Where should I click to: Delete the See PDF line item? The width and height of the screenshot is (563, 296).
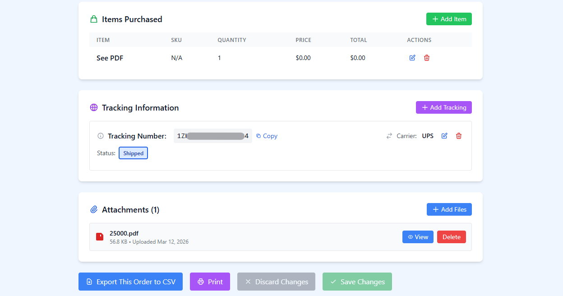[426, 58]
